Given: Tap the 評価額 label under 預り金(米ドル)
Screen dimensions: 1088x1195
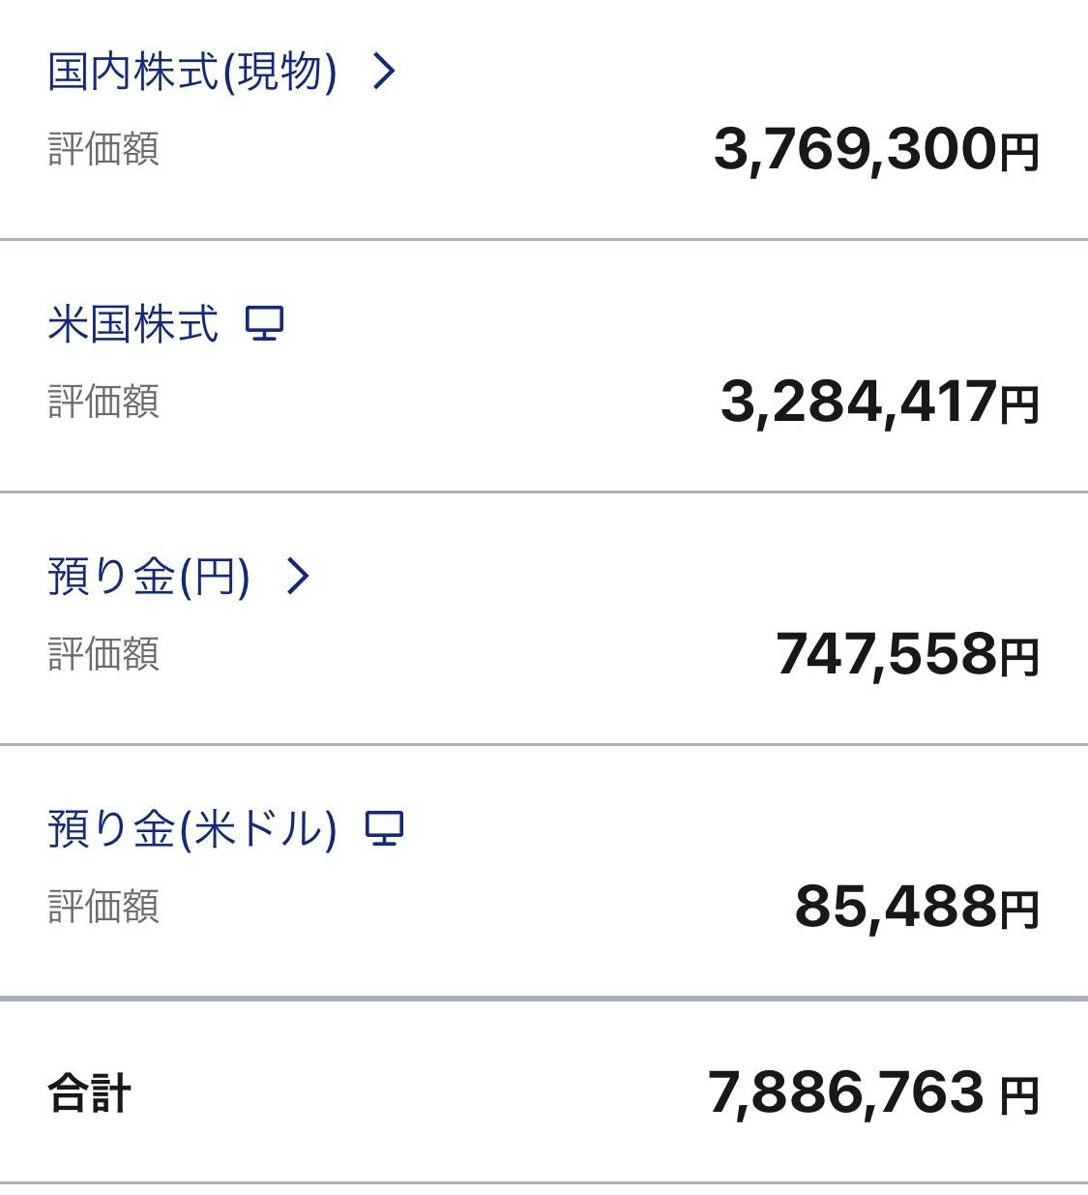Looking at the screenshot, I should coord(103,907).
